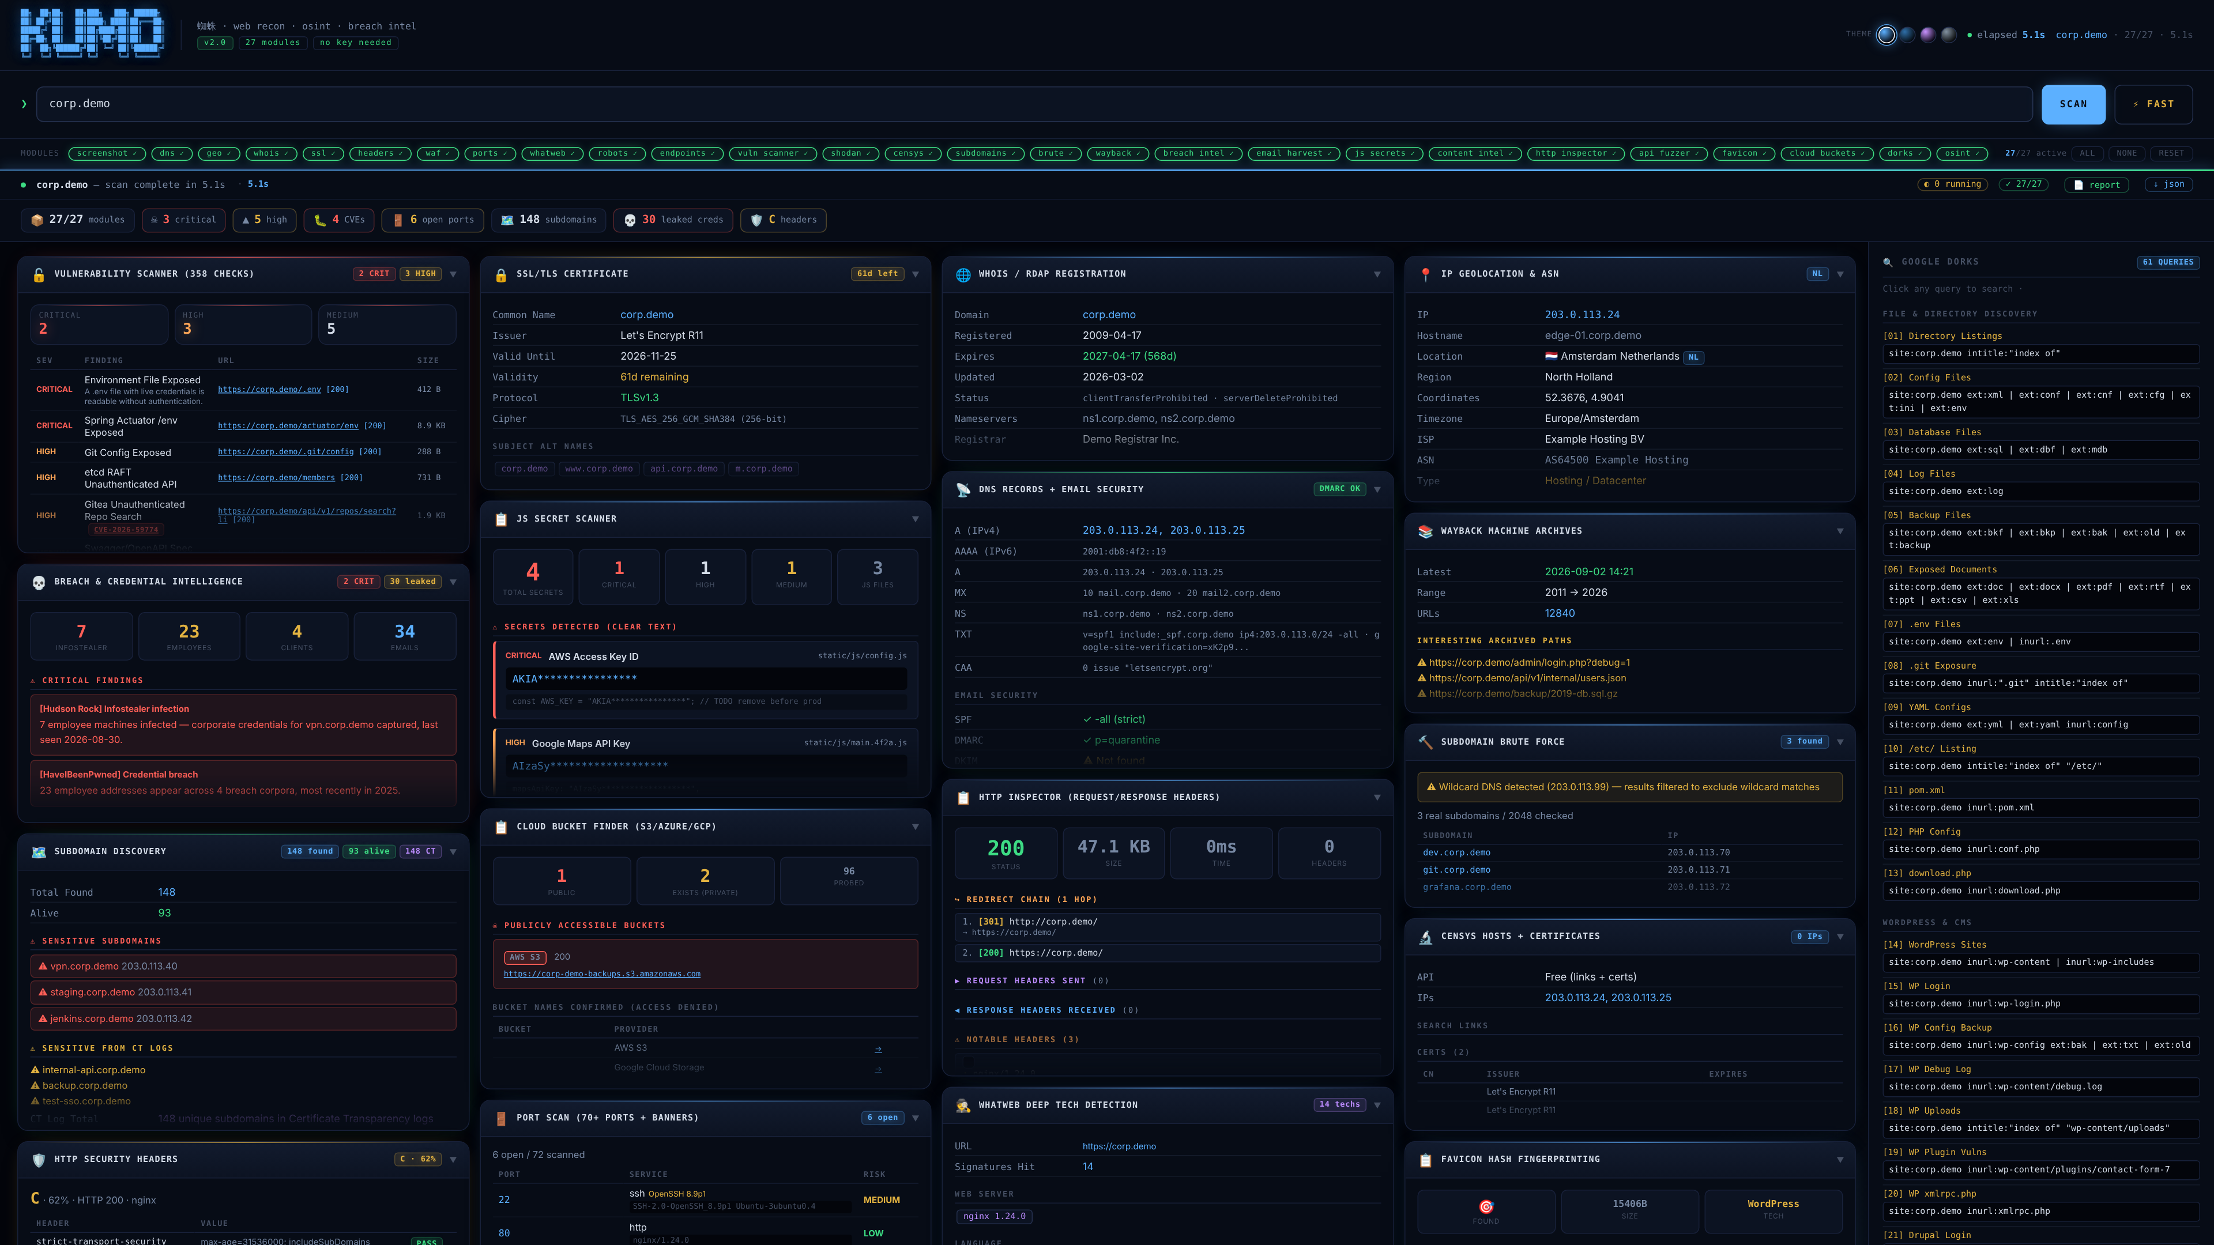The width and height of the screenshot is (2214, 1245).
Task: Click the globe icon beside WHOIS / RDAP Registration
Action: pyautogui.click(x=963, y=275)
